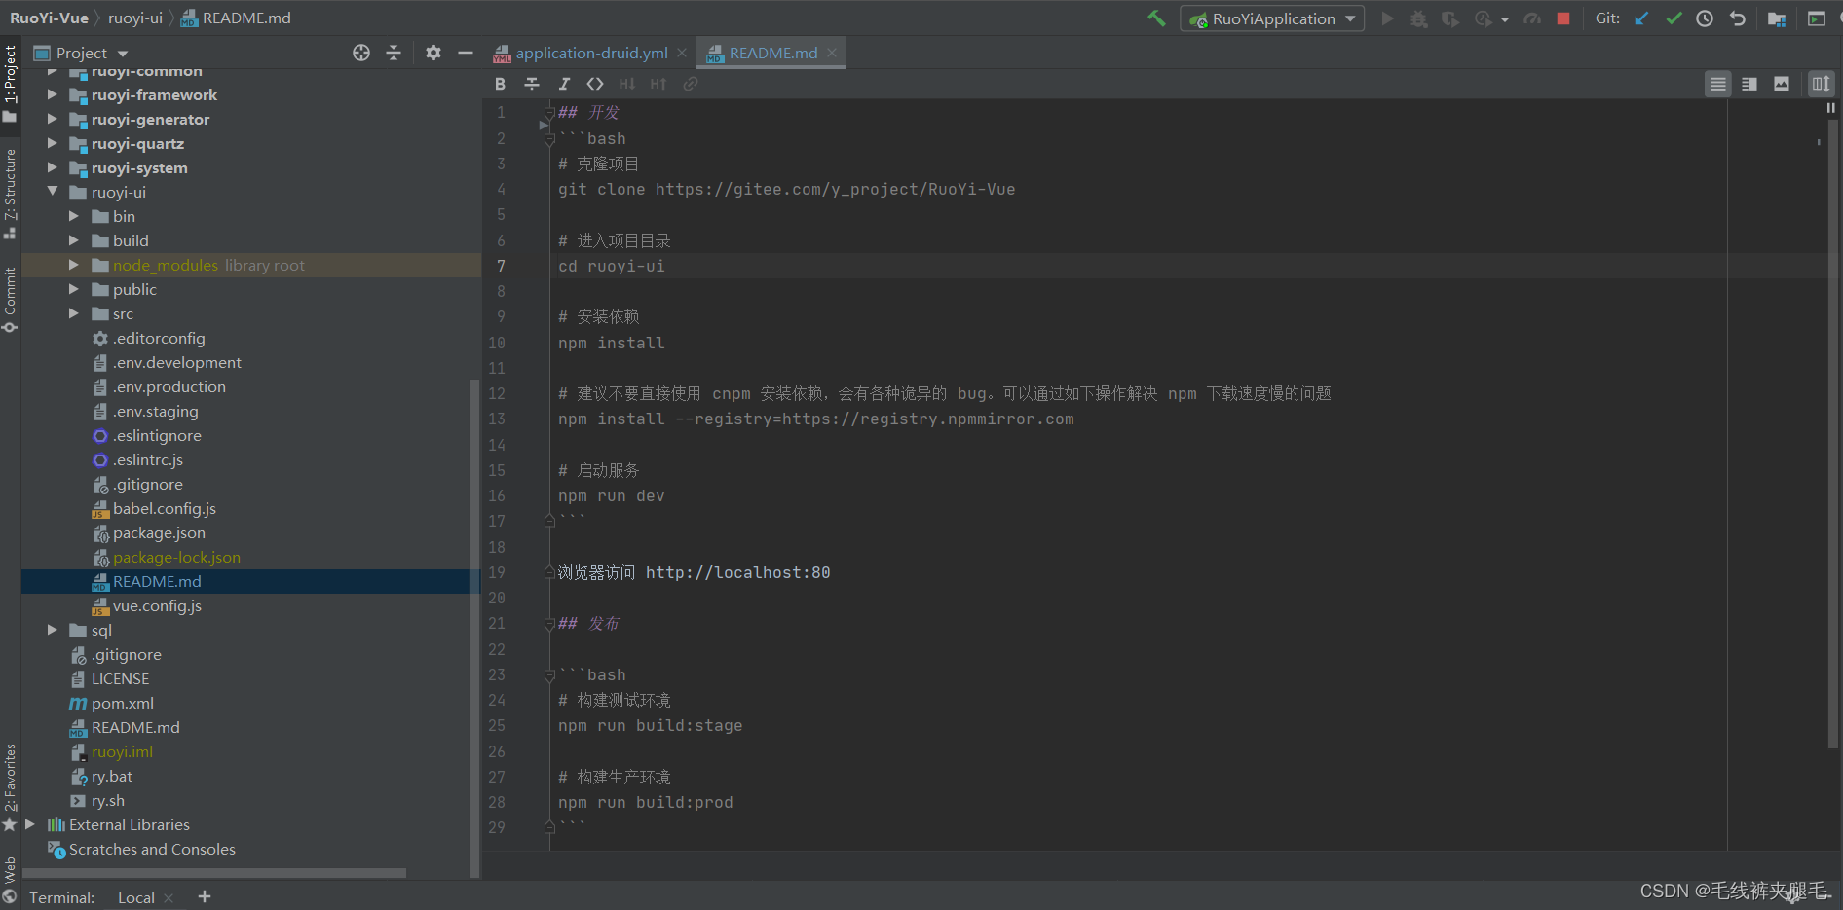Click the decrease header level icon

point(627,84)
